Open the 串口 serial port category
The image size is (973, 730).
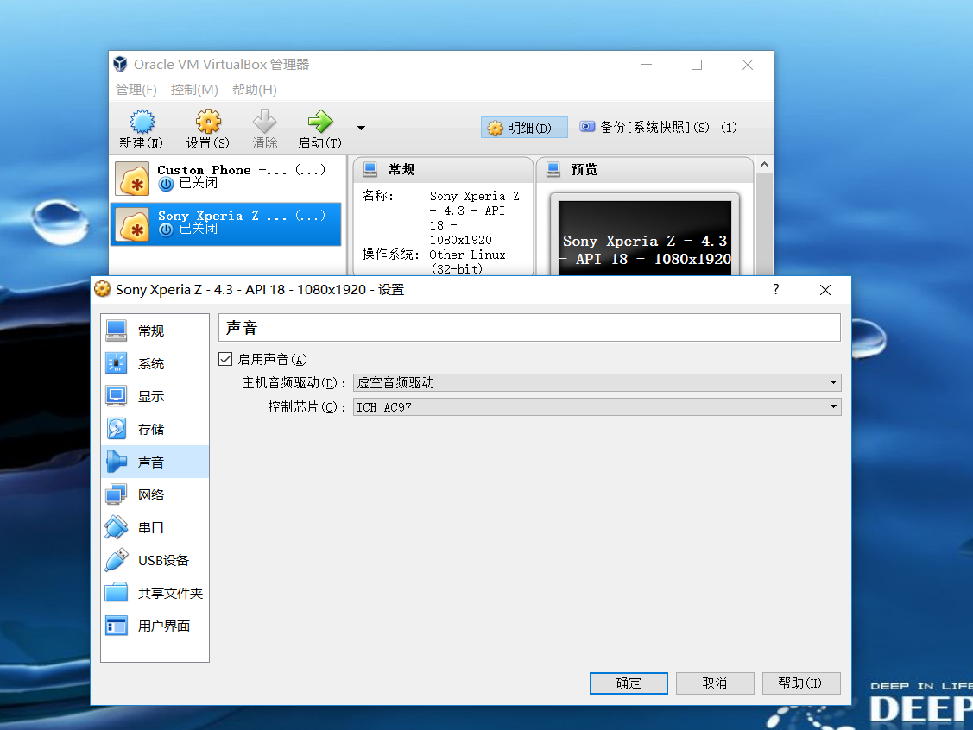[x=155, y=528]
